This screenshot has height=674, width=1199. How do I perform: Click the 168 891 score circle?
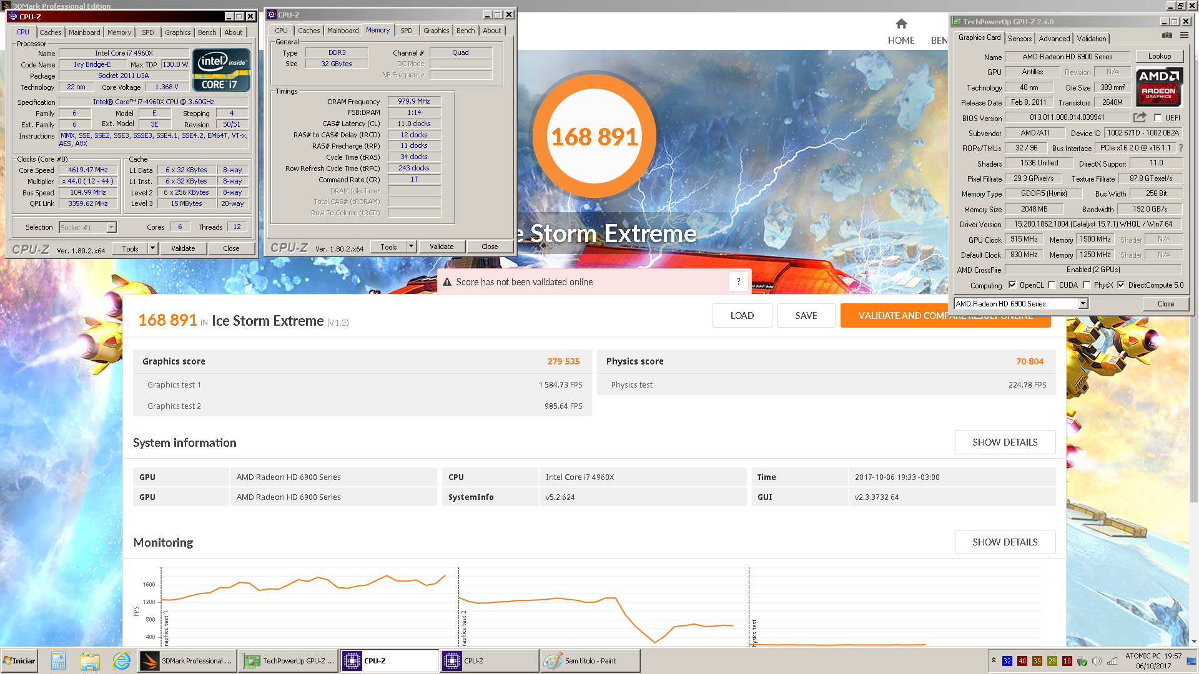(594, 136)
